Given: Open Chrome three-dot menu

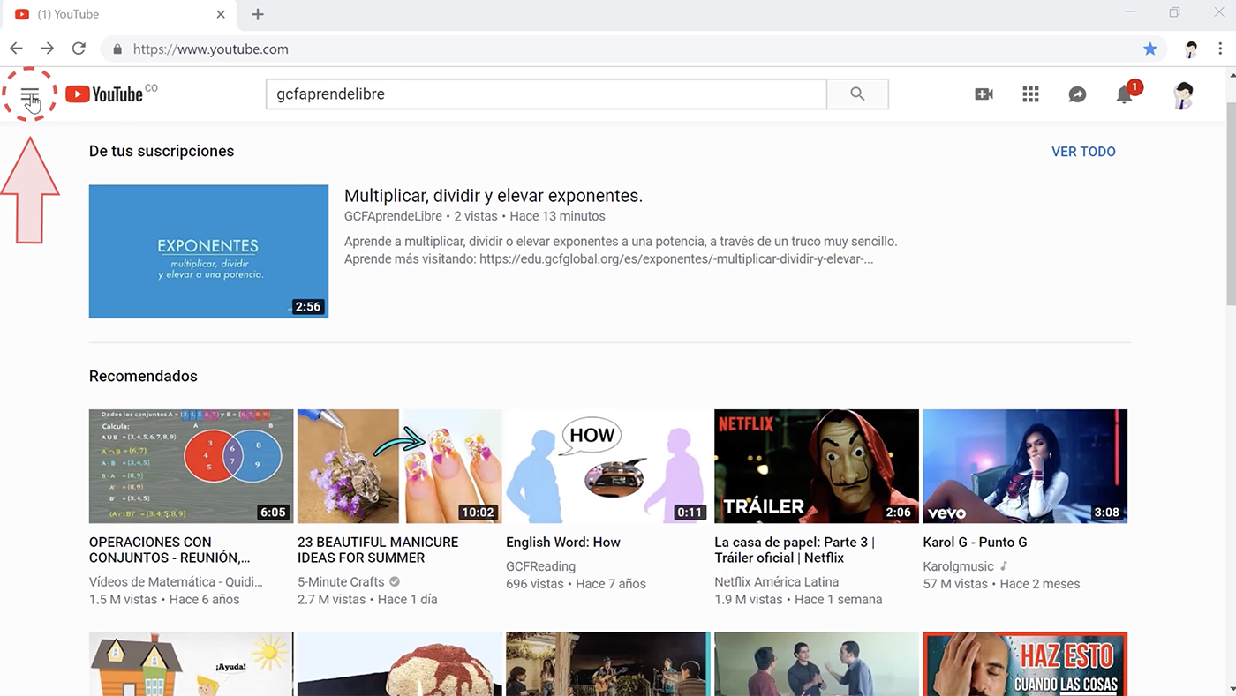Looking at the screenshot, I should point(1220,49).
